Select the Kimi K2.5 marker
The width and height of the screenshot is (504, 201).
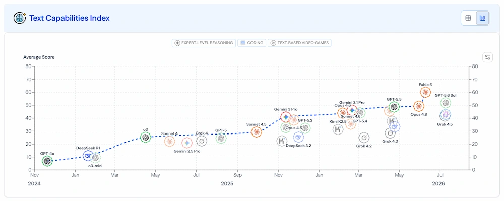tap(338, 130)
